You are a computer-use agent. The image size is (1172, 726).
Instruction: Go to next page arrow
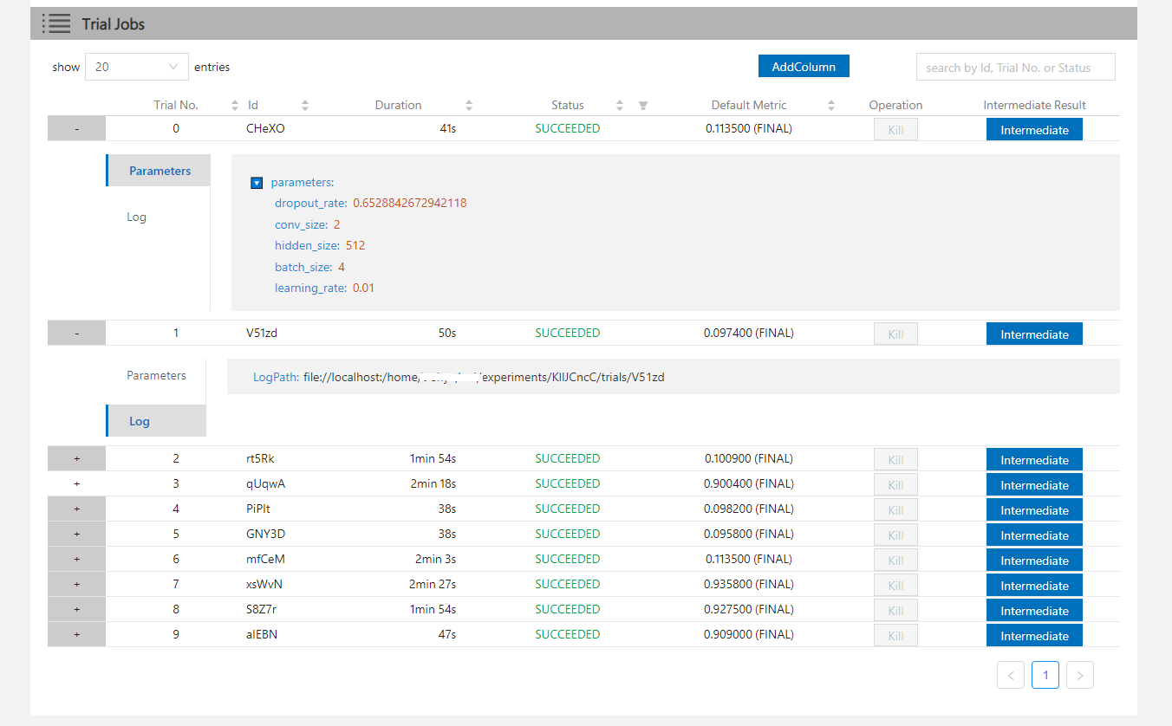[x=1079, y=675]
